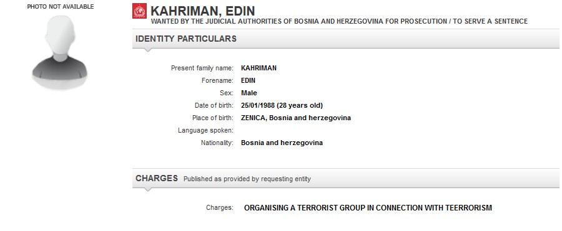Click the wanted by judicial authorities subtitle

pyautogui.click(x=339, y=21)
